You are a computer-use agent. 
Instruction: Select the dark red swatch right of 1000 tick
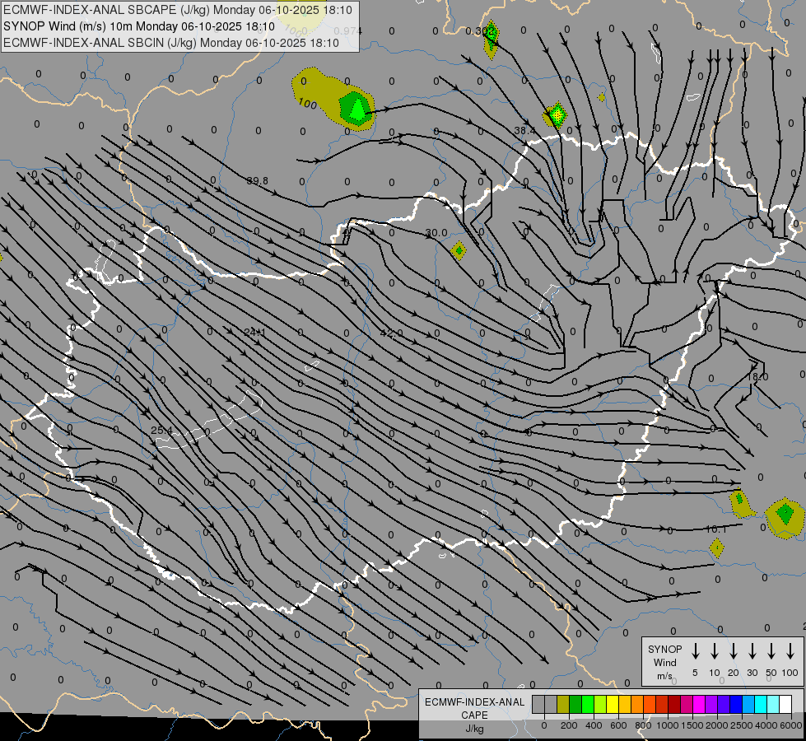coord(675,704)
